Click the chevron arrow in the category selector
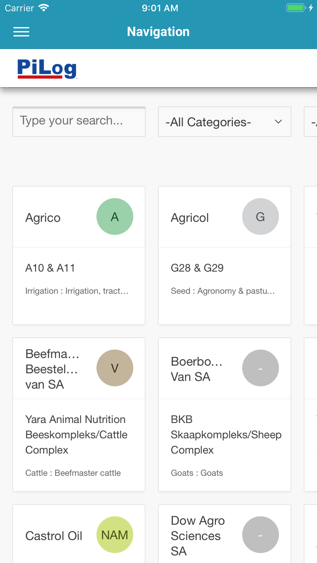Viewport: 317px width, 563px height. pyautogui.click(x=278, y=122)
